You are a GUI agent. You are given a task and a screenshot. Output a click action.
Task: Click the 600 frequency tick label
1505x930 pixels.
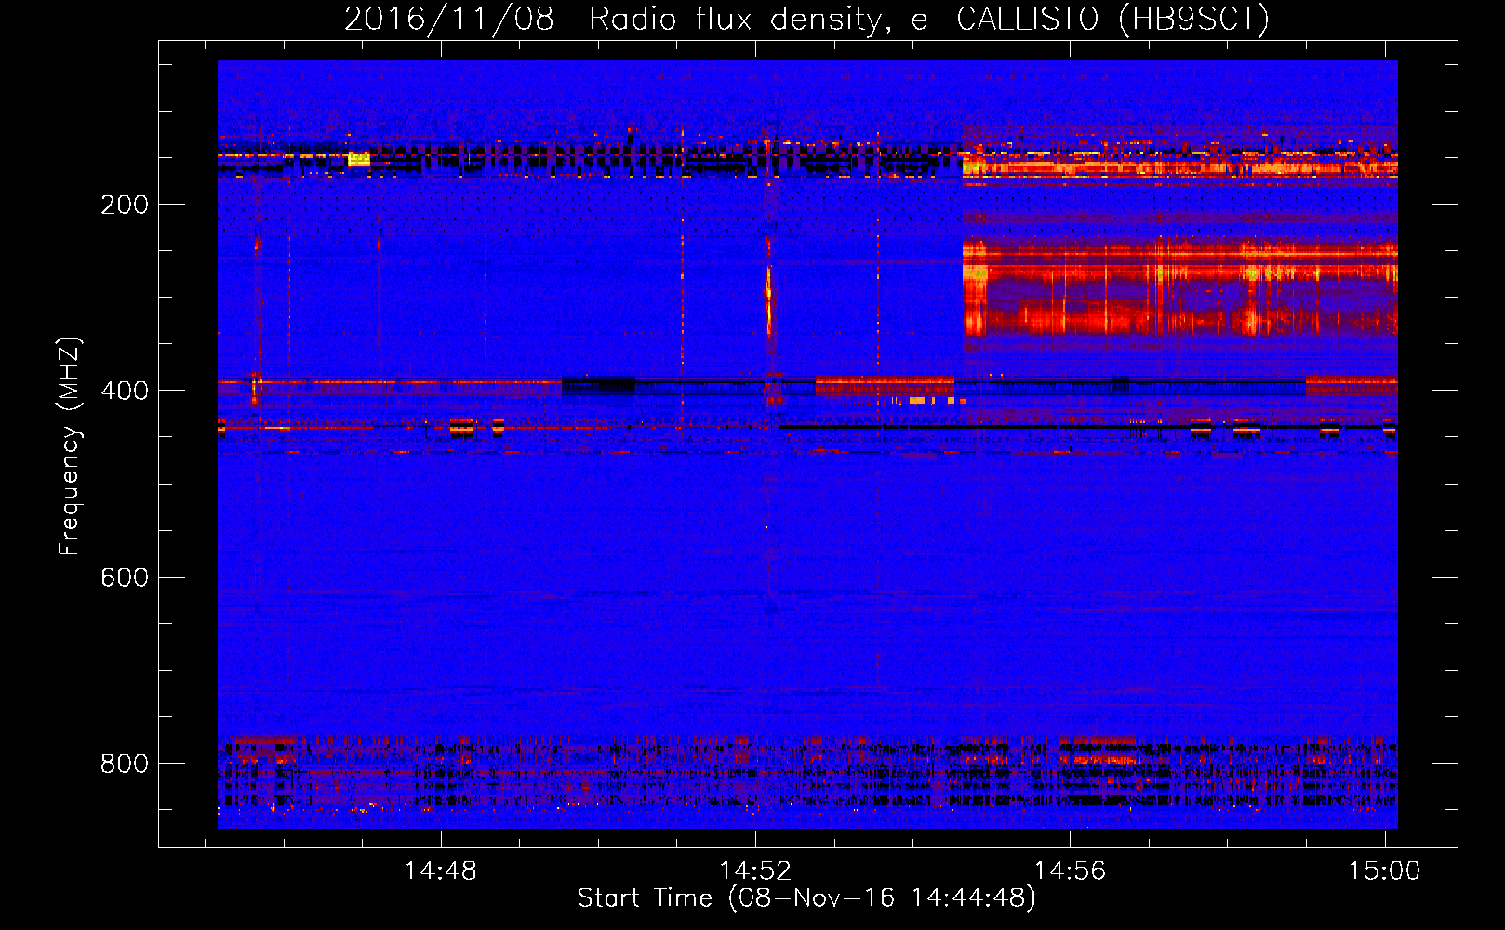coord(125,578)
